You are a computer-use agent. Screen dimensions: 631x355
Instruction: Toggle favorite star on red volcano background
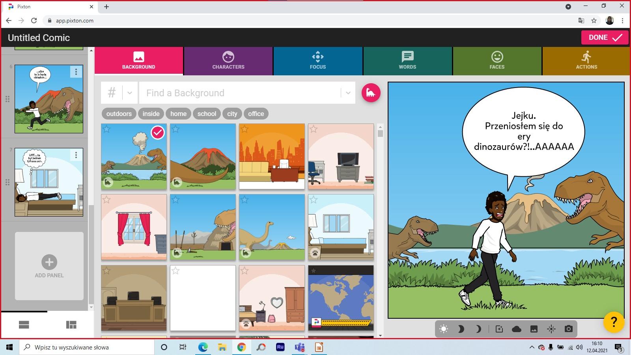coord(175,129)
